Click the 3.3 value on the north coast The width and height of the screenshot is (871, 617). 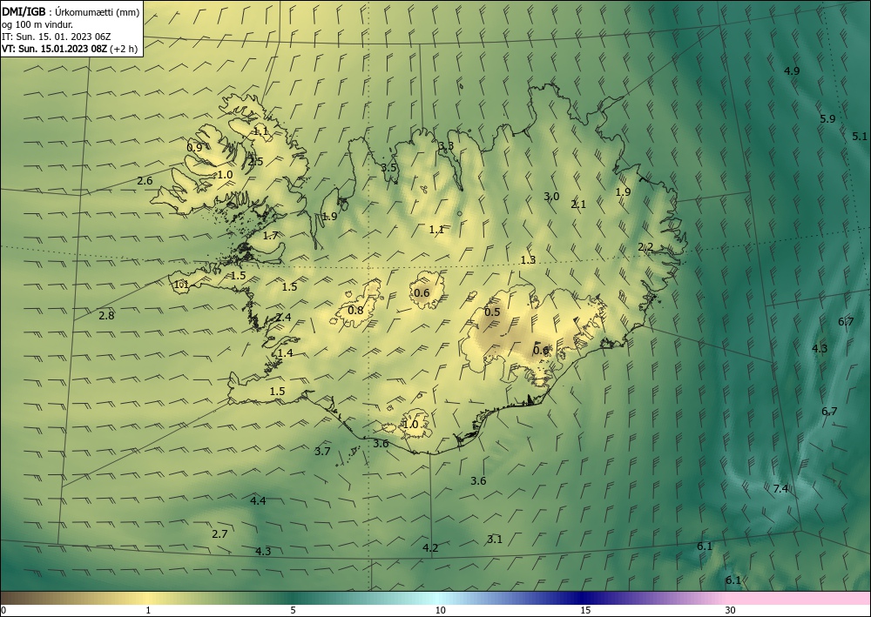click(446, 146)
